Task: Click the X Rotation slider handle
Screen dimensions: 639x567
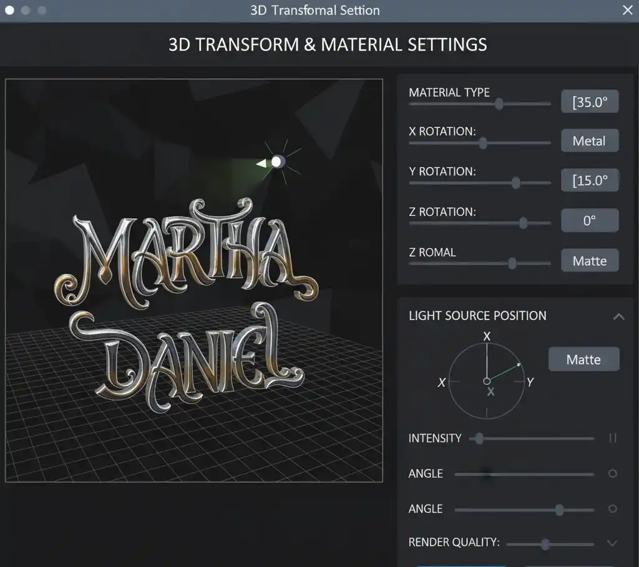Action: point(482,143)
